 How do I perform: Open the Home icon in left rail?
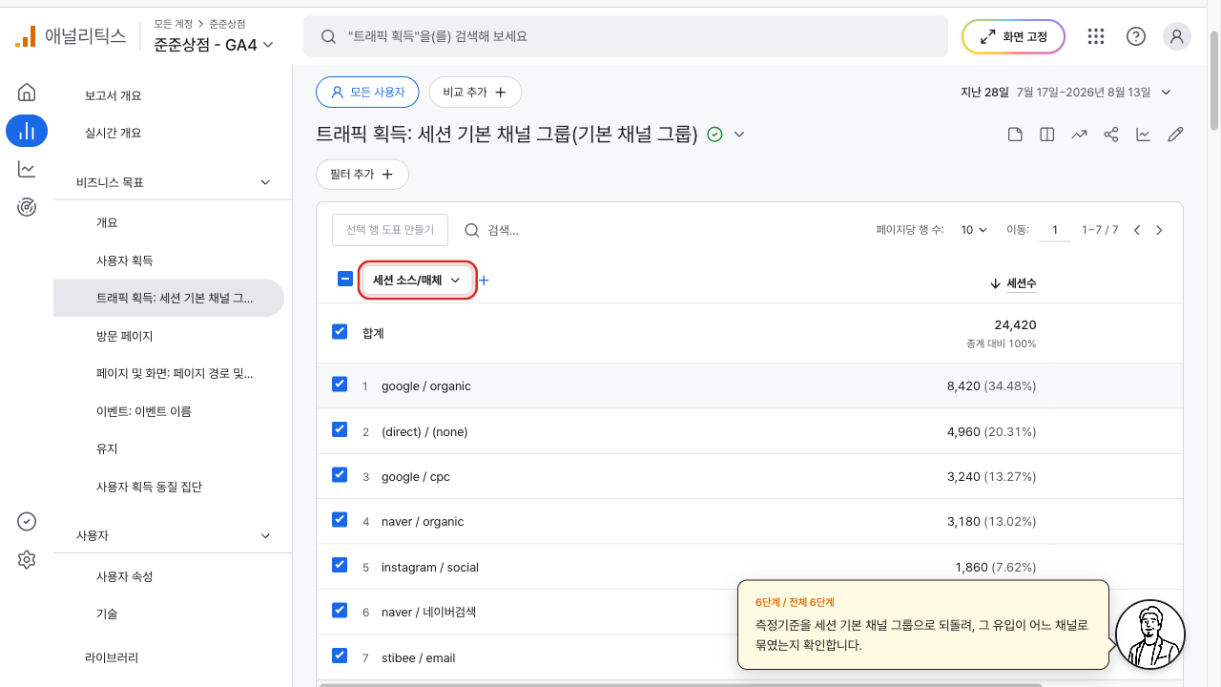click(27, 93)
